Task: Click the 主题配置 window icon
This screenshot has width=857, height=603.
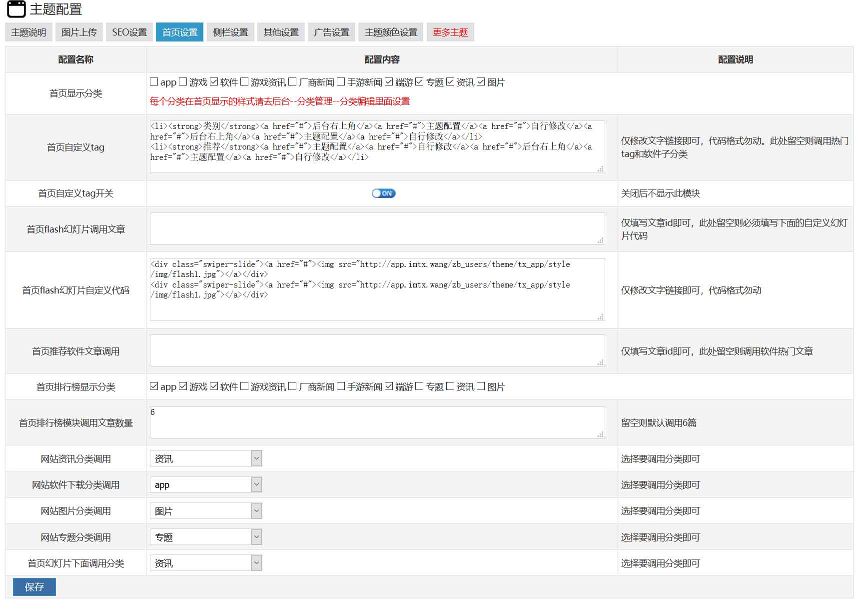Action: coord(16,9)
